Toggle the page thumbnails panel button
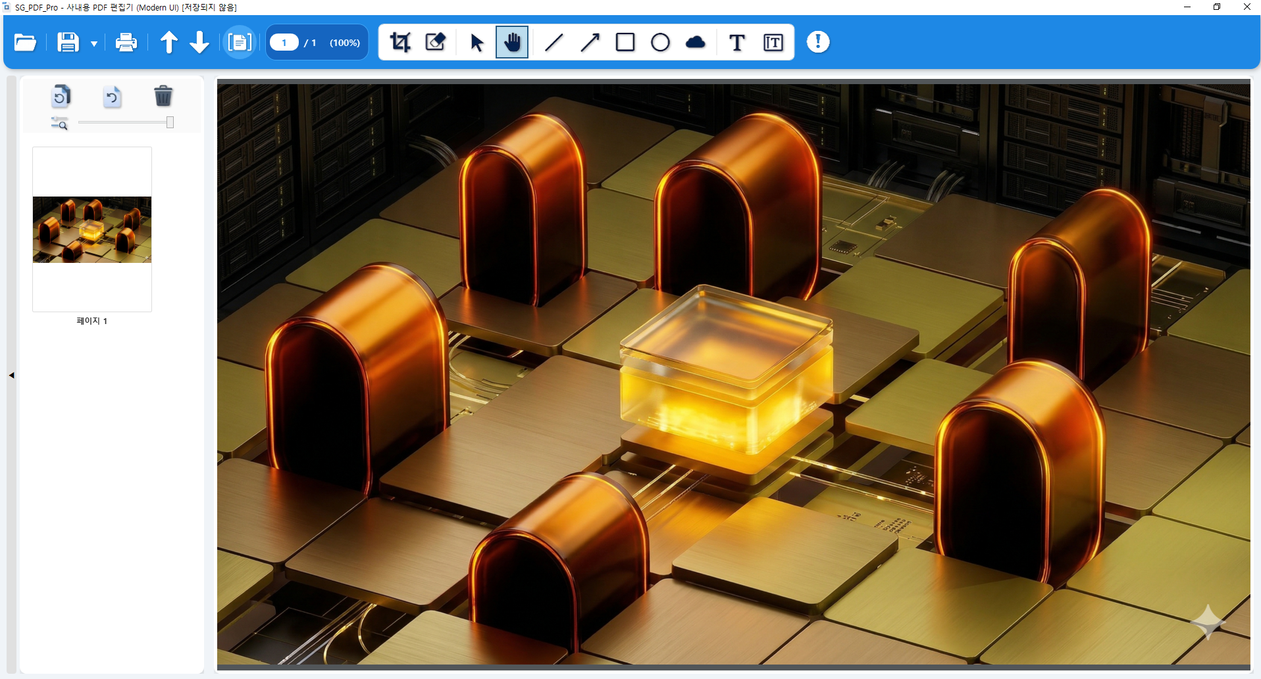Screen dimensions: 1261x679 [x=240, y=43]
